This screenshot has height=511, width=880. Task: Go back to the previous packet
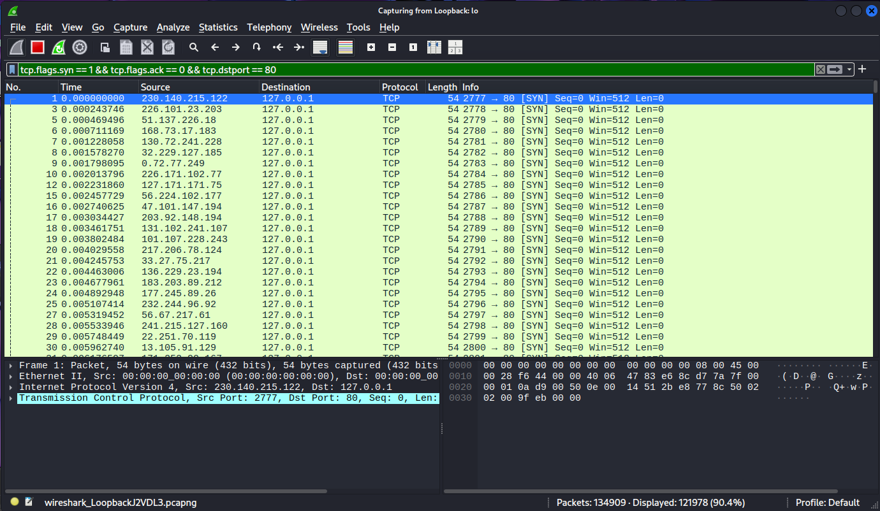(x=215, y=47)
